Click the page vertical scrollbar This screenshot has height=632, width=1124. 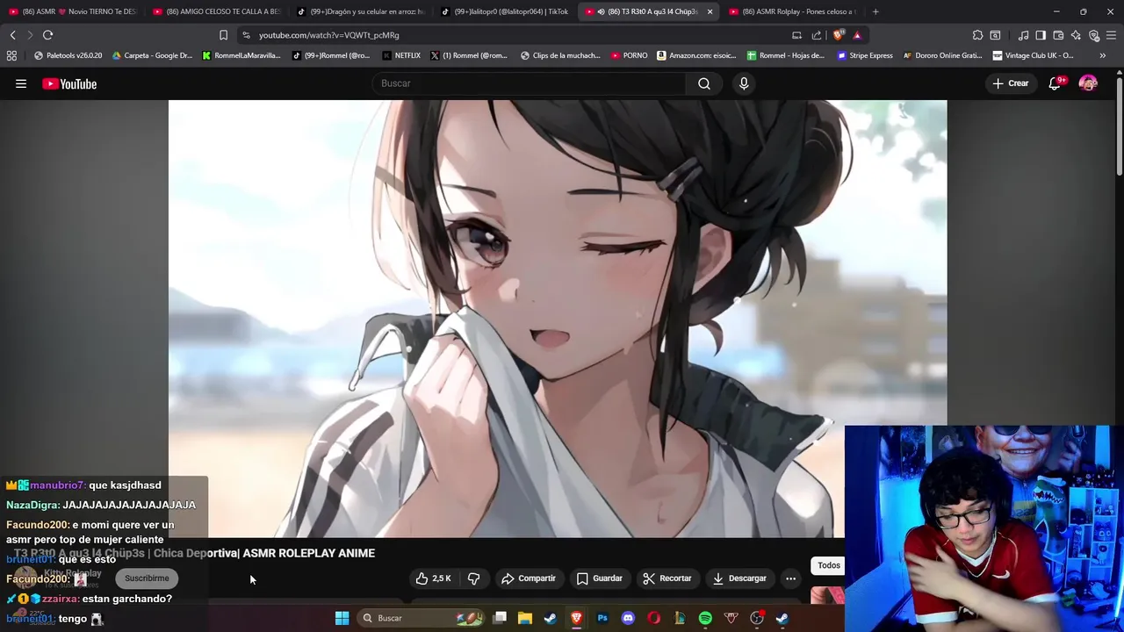pyautogui.click(x=1120, y=127)
